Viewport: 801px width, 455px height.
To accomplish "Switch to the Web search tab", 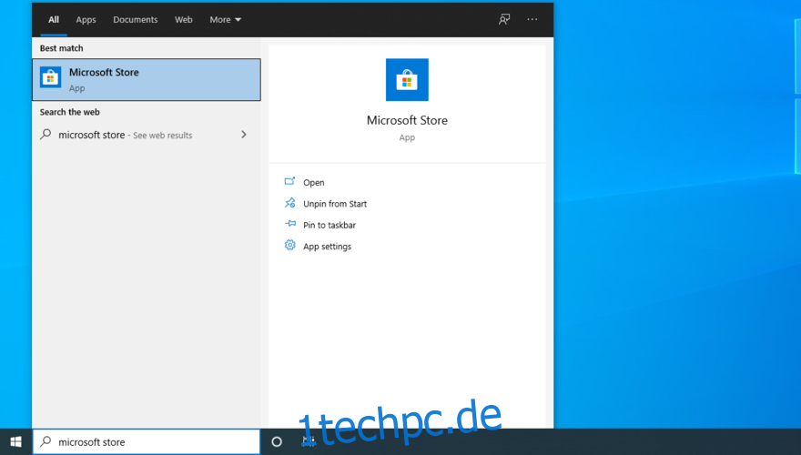I will [183, 19].
